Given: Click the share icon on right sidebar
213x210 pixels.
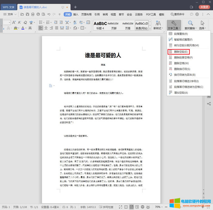Looking at the screenshot, I should (209, 104).
